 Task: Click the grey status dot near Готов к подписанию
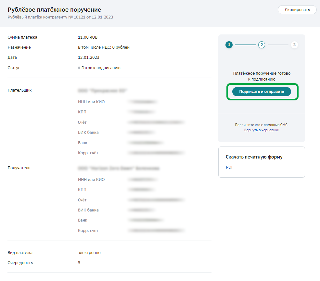coord(79,68)
